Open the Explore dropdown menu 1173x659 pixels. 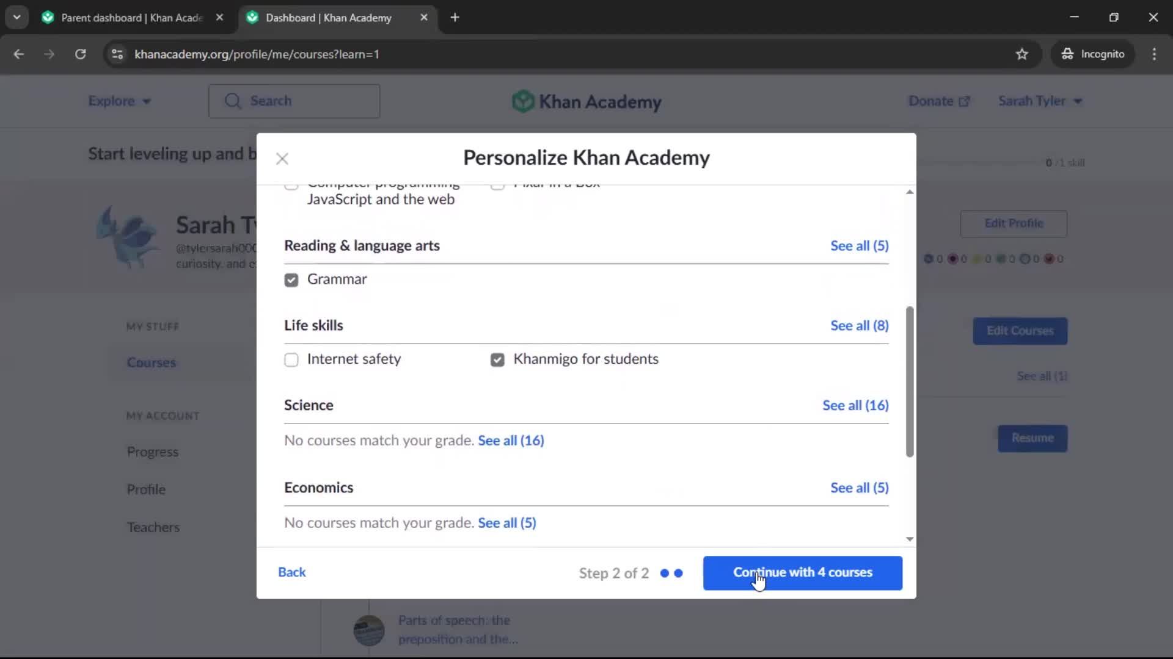click(x=119, y=101)
